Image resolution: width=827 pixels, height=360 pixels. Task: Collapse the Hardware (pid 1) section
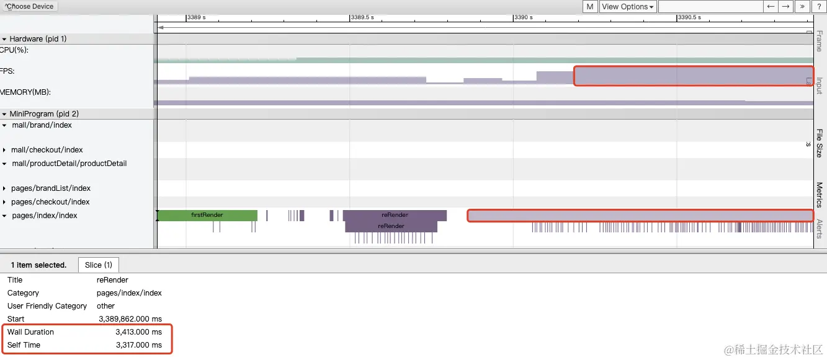4,39
